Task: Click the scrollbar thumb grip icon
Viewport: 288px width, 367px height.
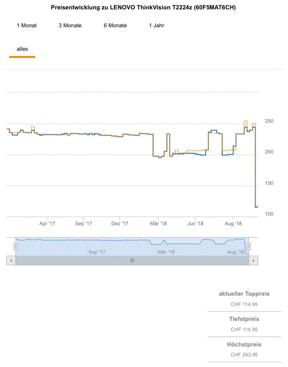Action: pos(132,261)
